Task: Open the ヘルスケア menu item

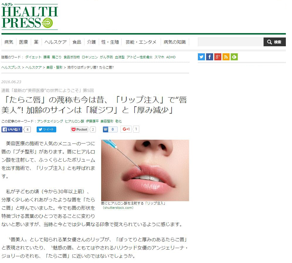Action: 55,42
